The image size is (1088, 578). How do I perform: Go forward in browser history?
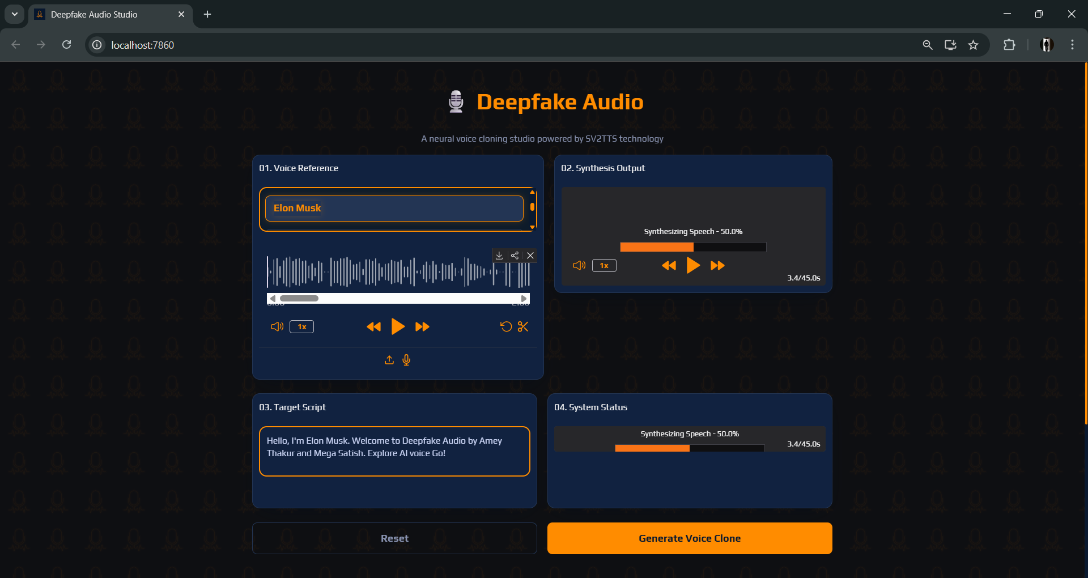coord(41,45)
